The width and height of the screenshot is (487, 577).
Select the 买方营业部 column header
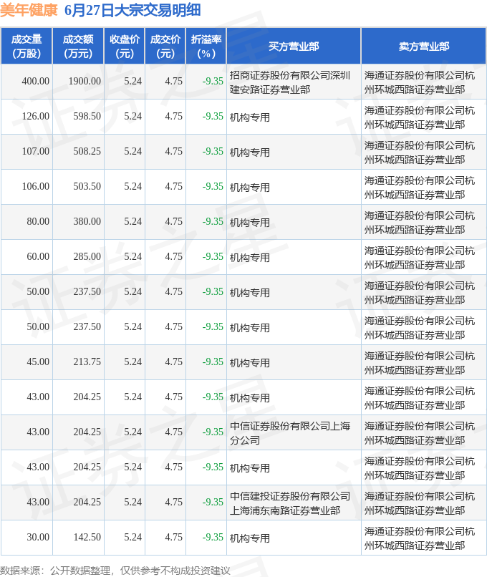[x=294, y=47]
